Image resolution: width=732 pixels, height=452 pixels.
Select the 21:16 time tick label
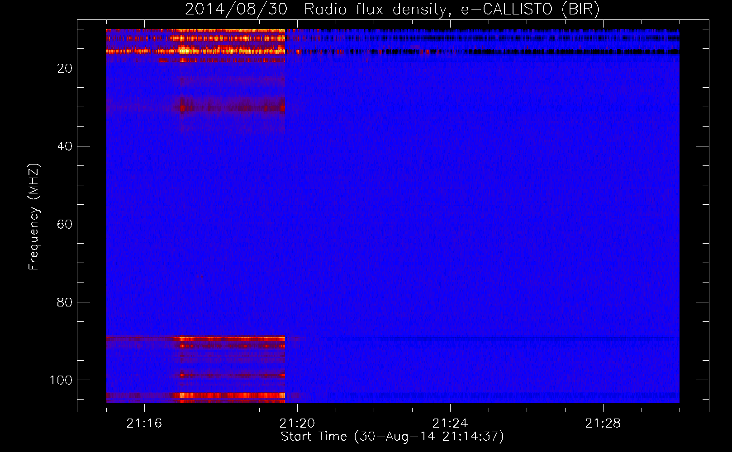(144, 424)
